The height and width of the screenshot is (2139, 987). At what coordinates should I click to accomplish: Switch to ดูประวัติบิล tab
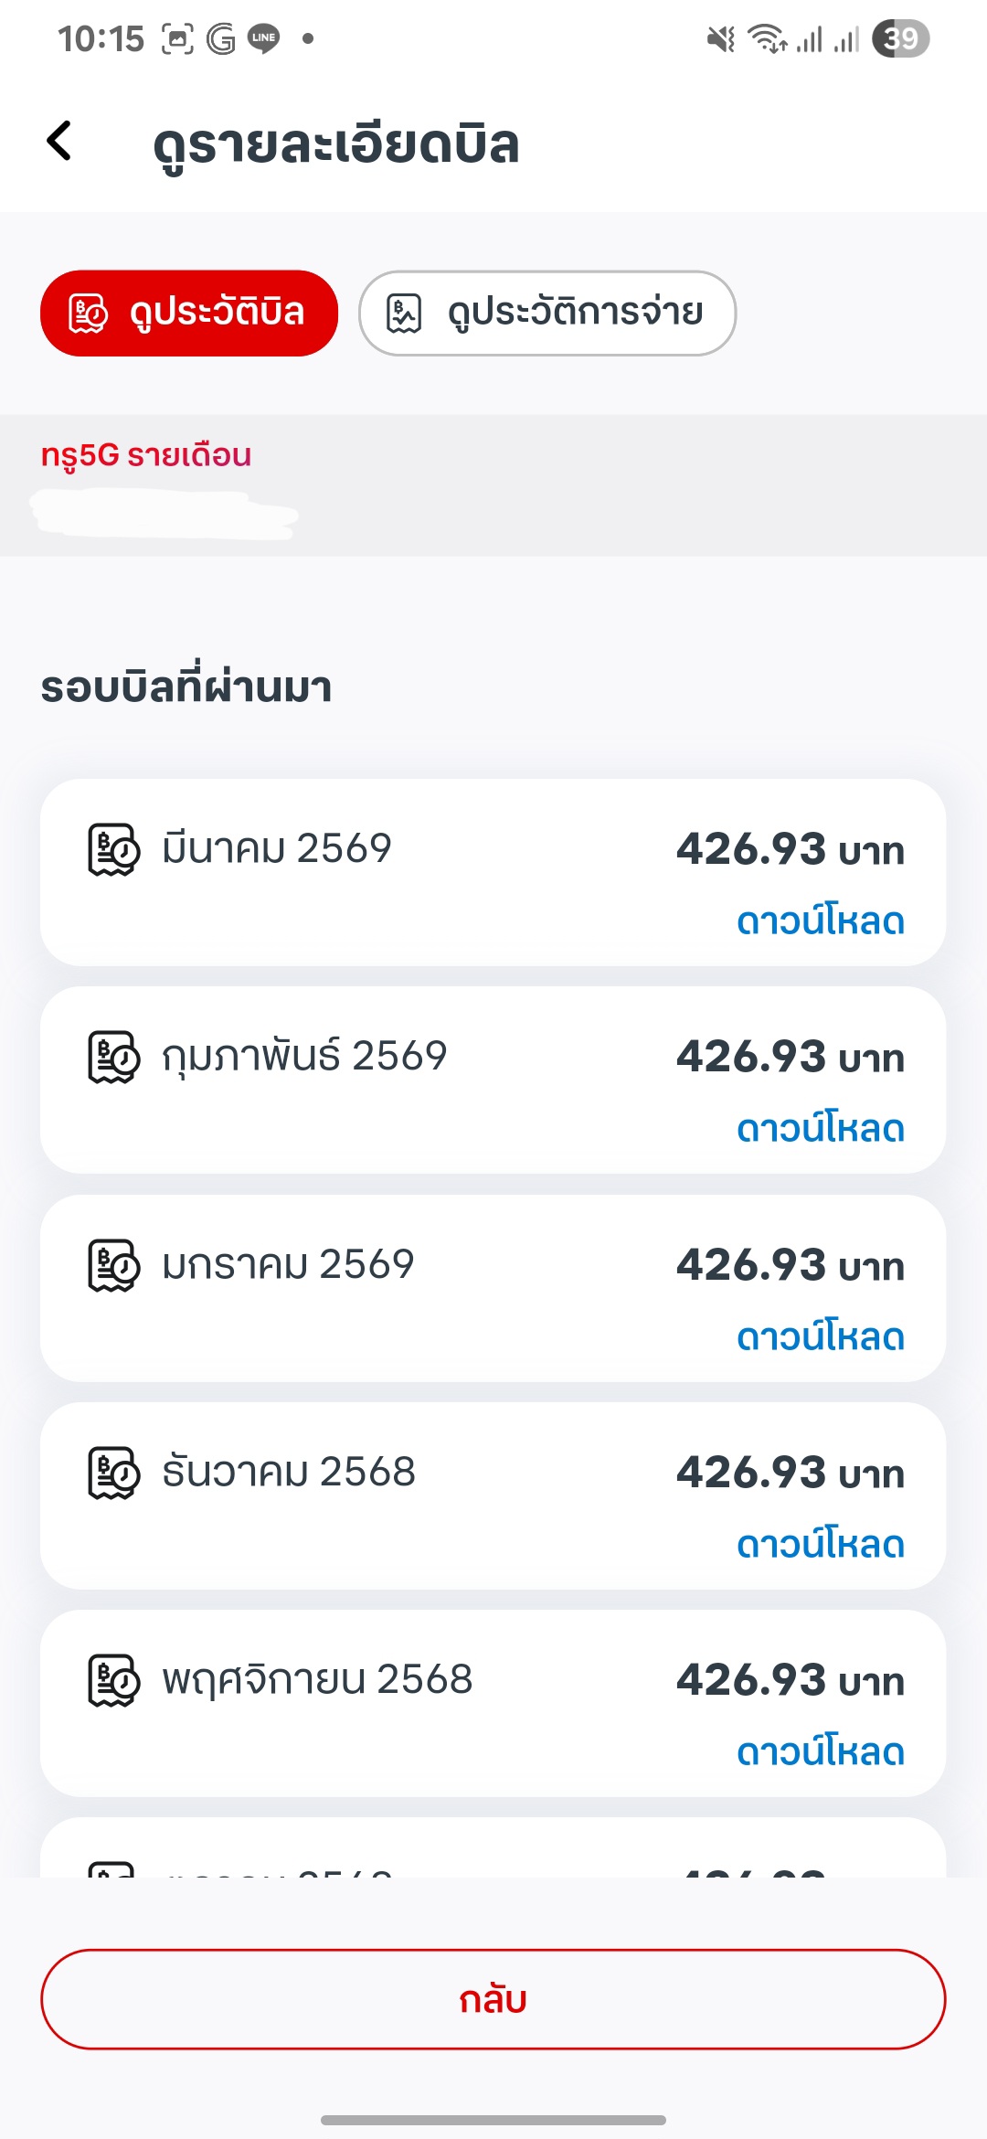pos(189,313)
